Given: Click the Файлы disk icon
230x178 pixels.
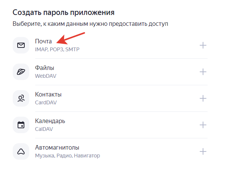Looking at the screenshot, I should (x=21, y=72).
